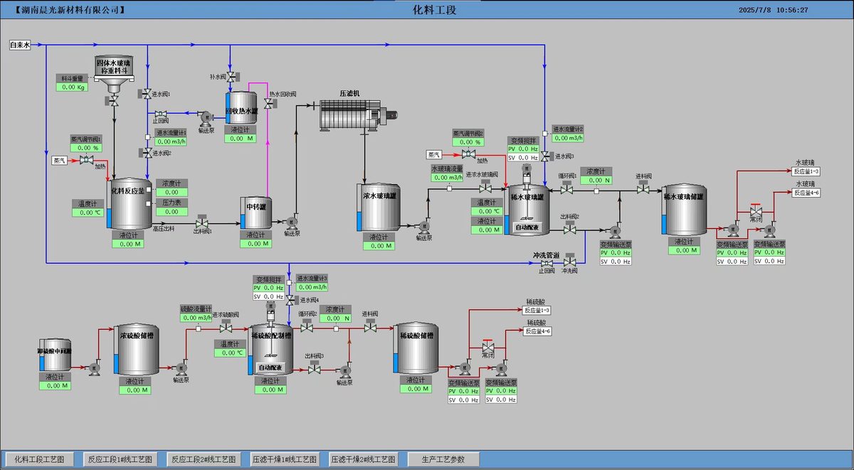Click the 水玻璃流量 reading
The image size is (854, 470).
447,178
